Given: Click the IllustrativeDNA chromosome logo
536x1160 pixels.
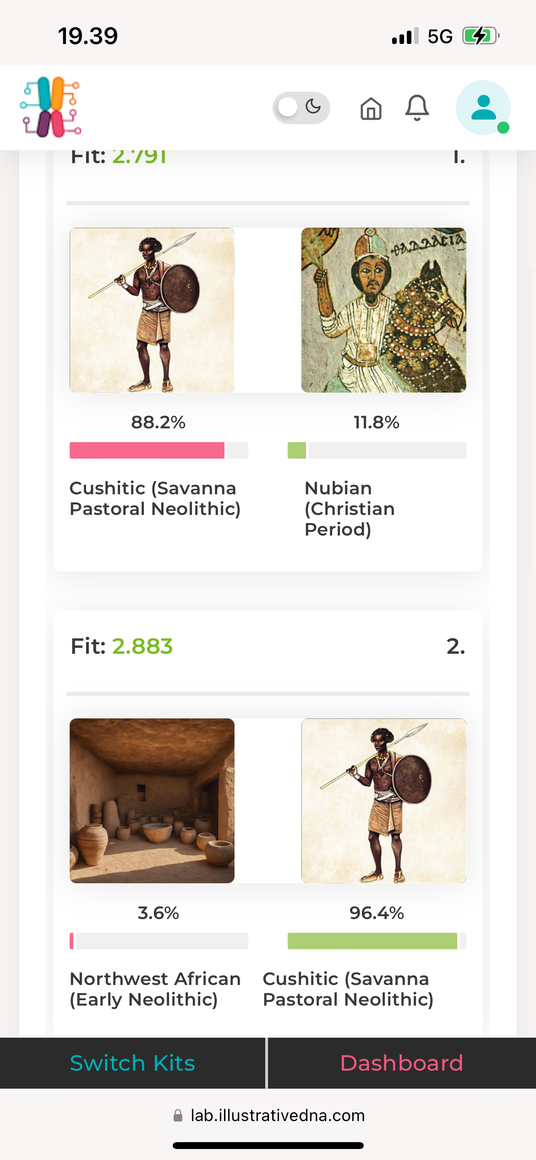Looking at the screenshot, I should click(x=50, y=107).
